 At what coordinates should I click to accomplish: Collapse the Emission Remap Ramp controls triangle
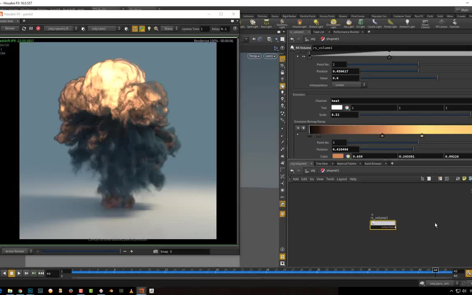[x=298, y=134]
